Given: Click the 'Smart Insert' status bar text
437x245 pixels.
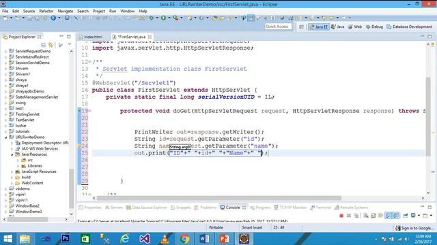Looking at the screenshot, I should pos(252,227).
